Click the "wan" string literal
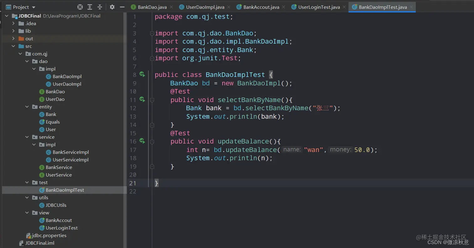 point(313,150)
